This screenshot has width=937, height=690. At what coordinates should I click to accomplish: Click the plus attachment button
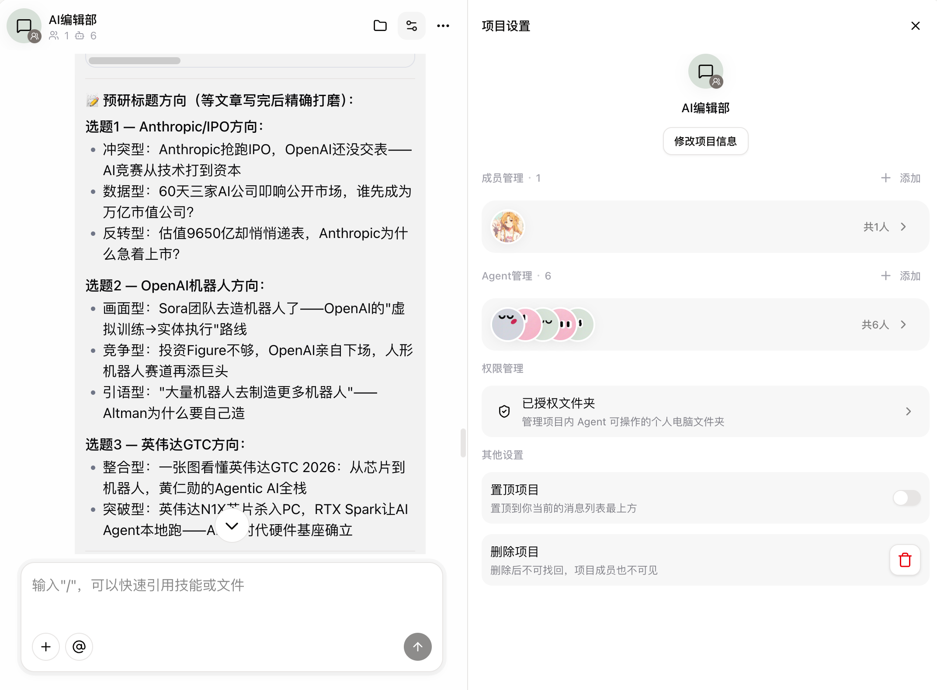click(46, 647)
